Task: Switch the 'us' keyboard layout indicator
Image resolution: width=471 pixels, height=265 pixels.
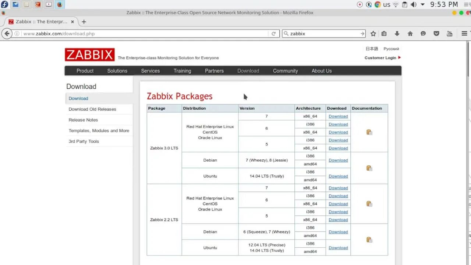Action: (387, 5)
